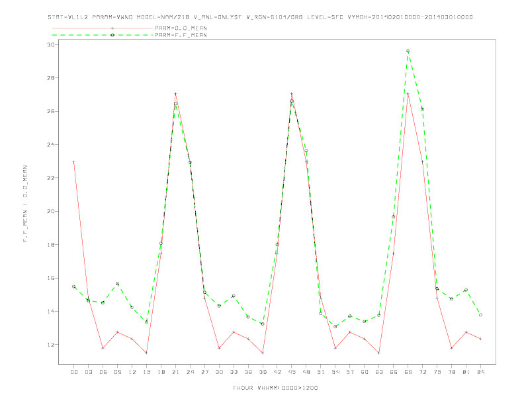Click the x-axis forecast hour label 51
Viewport: 524px width, 405px height.
(x=321, y=372)
